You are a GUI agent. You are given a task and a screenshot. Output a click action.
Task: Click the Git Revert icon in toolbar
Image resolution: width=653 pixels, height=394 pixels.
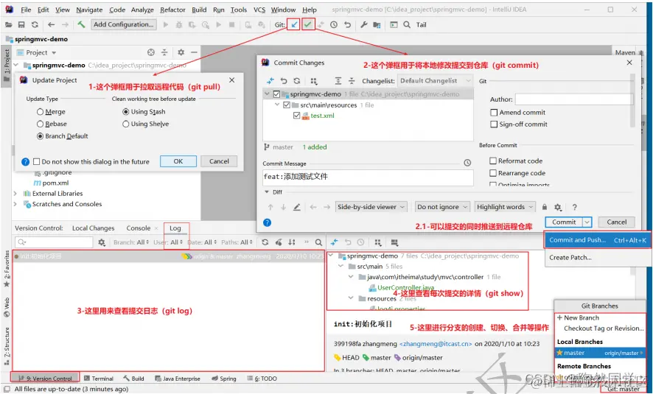click(347, 24)
